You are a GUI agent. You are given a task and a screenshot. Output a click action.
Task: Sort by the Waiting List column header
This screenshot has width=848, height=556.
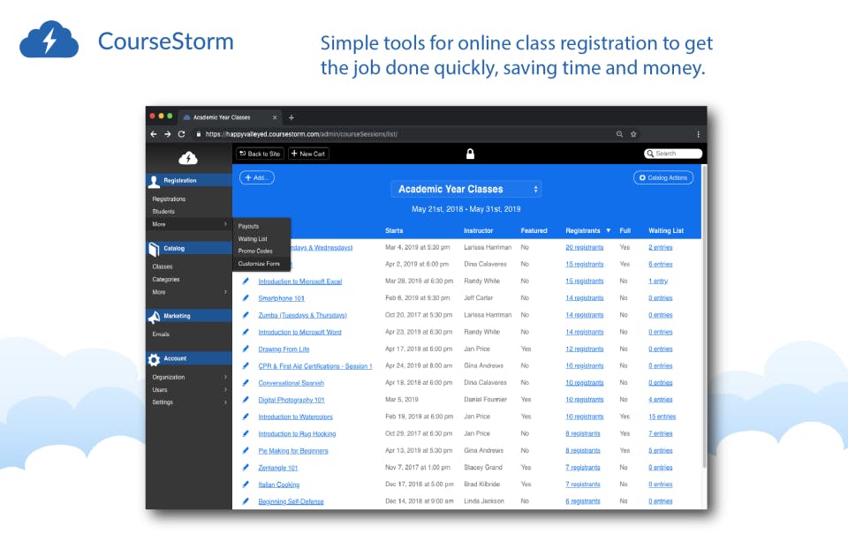coord(666,230)
